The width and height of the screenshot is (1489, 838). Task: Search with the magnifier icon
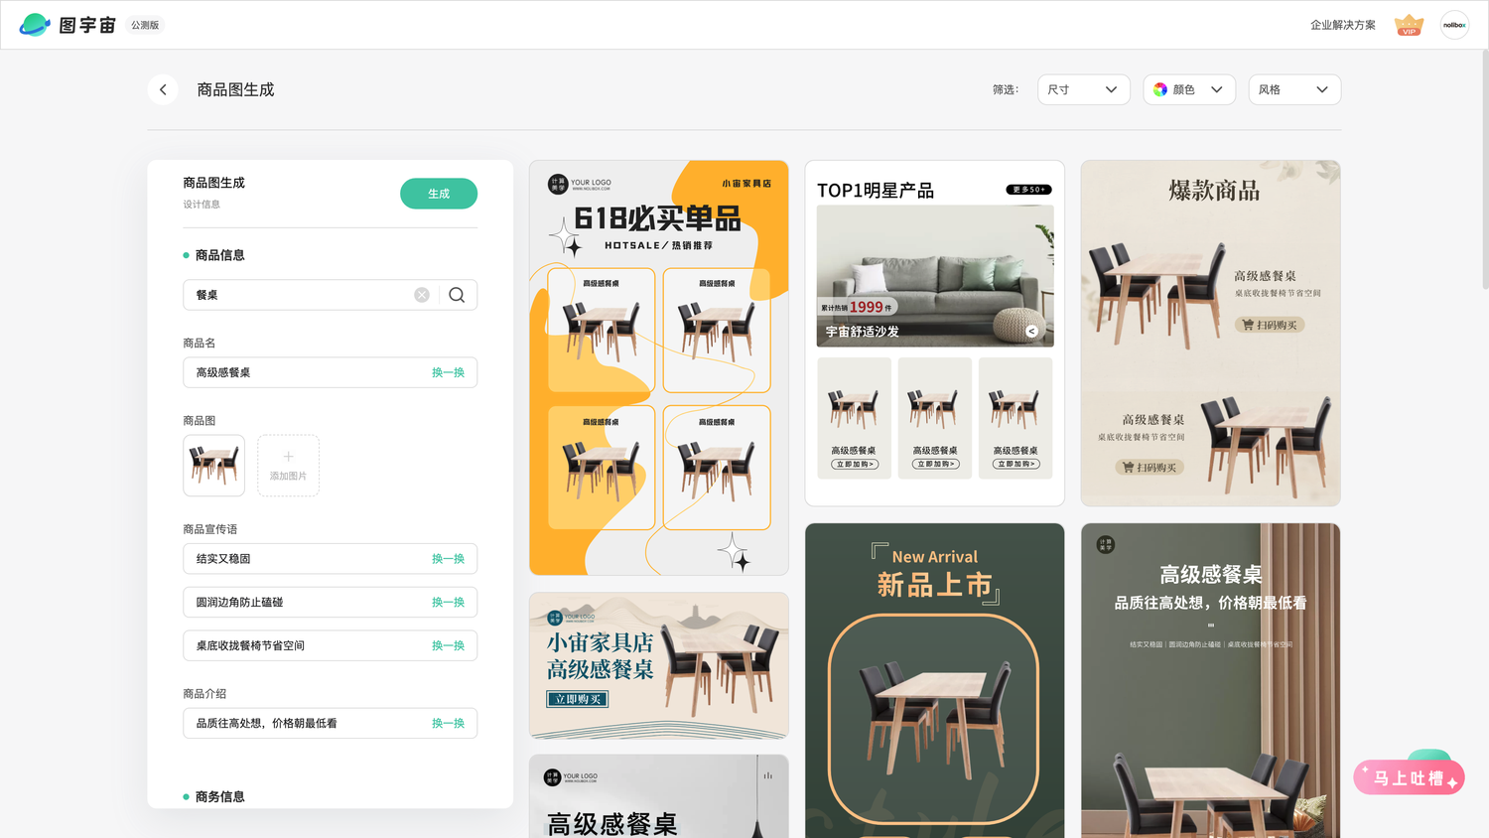pos(457,295)
